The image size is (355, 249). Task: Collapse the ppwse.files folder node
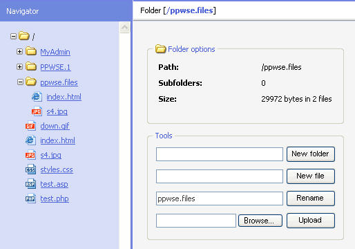click(x=20, y=82)
